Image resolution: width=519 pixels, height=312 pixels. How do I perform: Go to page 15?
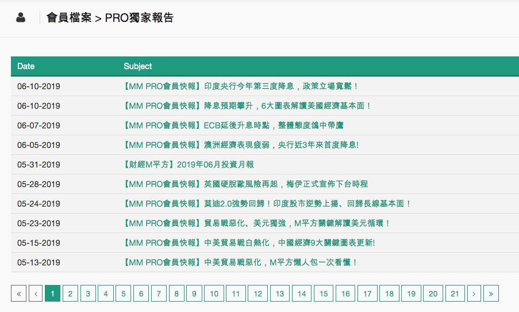(324, 294)
